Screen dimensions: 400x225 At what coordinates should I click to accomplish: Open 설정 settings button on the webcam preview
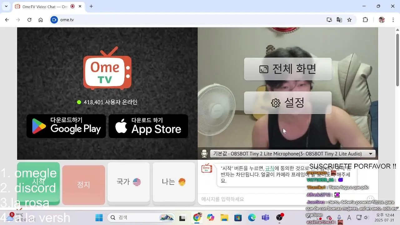click(x=288, y=103)
